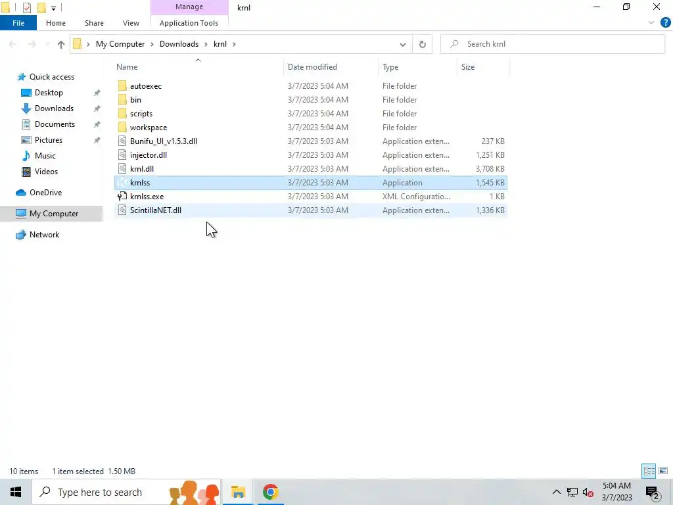Screen dimensions: 673x505
Task: Select Network in navigation pane
Action: tap(44, 235)
